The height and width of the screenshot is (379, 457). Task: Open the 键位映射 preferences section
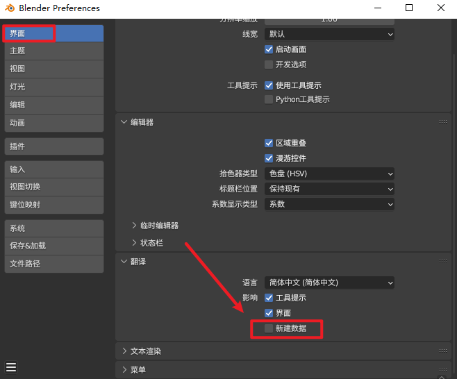click(53, 205)
